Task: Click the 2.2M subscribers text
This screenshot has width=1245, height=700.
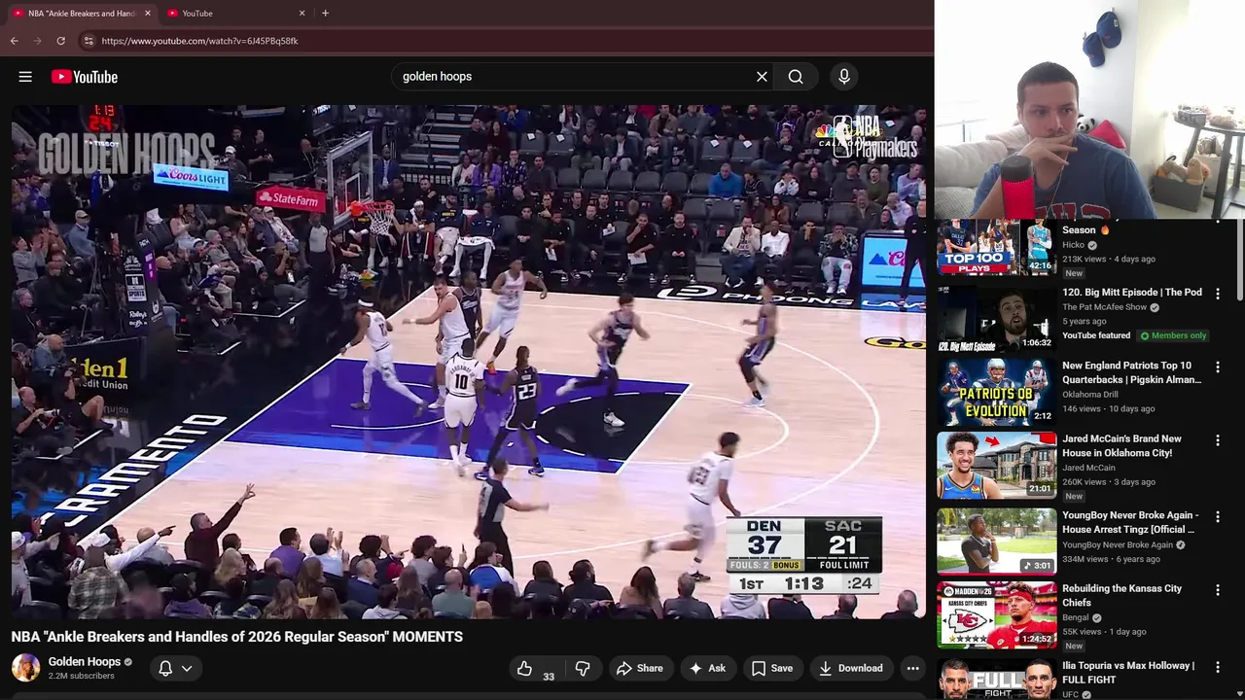Action: (81, 676)
